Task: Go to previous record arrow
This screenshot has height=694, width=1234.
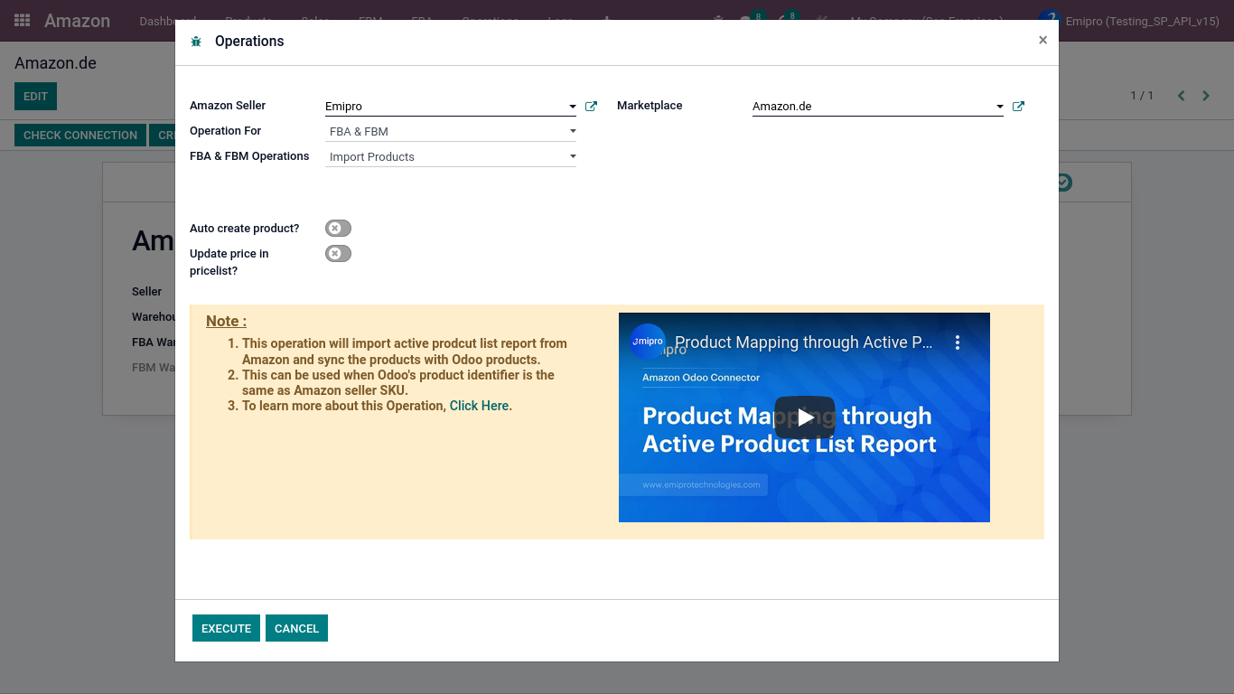Action: 1181,96
